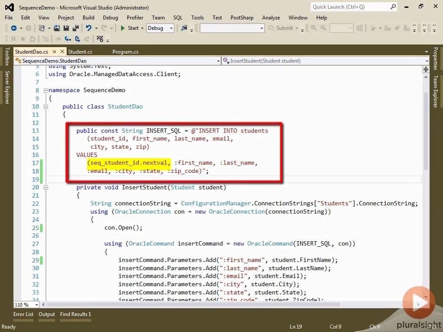Image resolution: width=443 pixels, height=332 pixels.
Task: Open the SQL menu
Action: pos(178,17)
